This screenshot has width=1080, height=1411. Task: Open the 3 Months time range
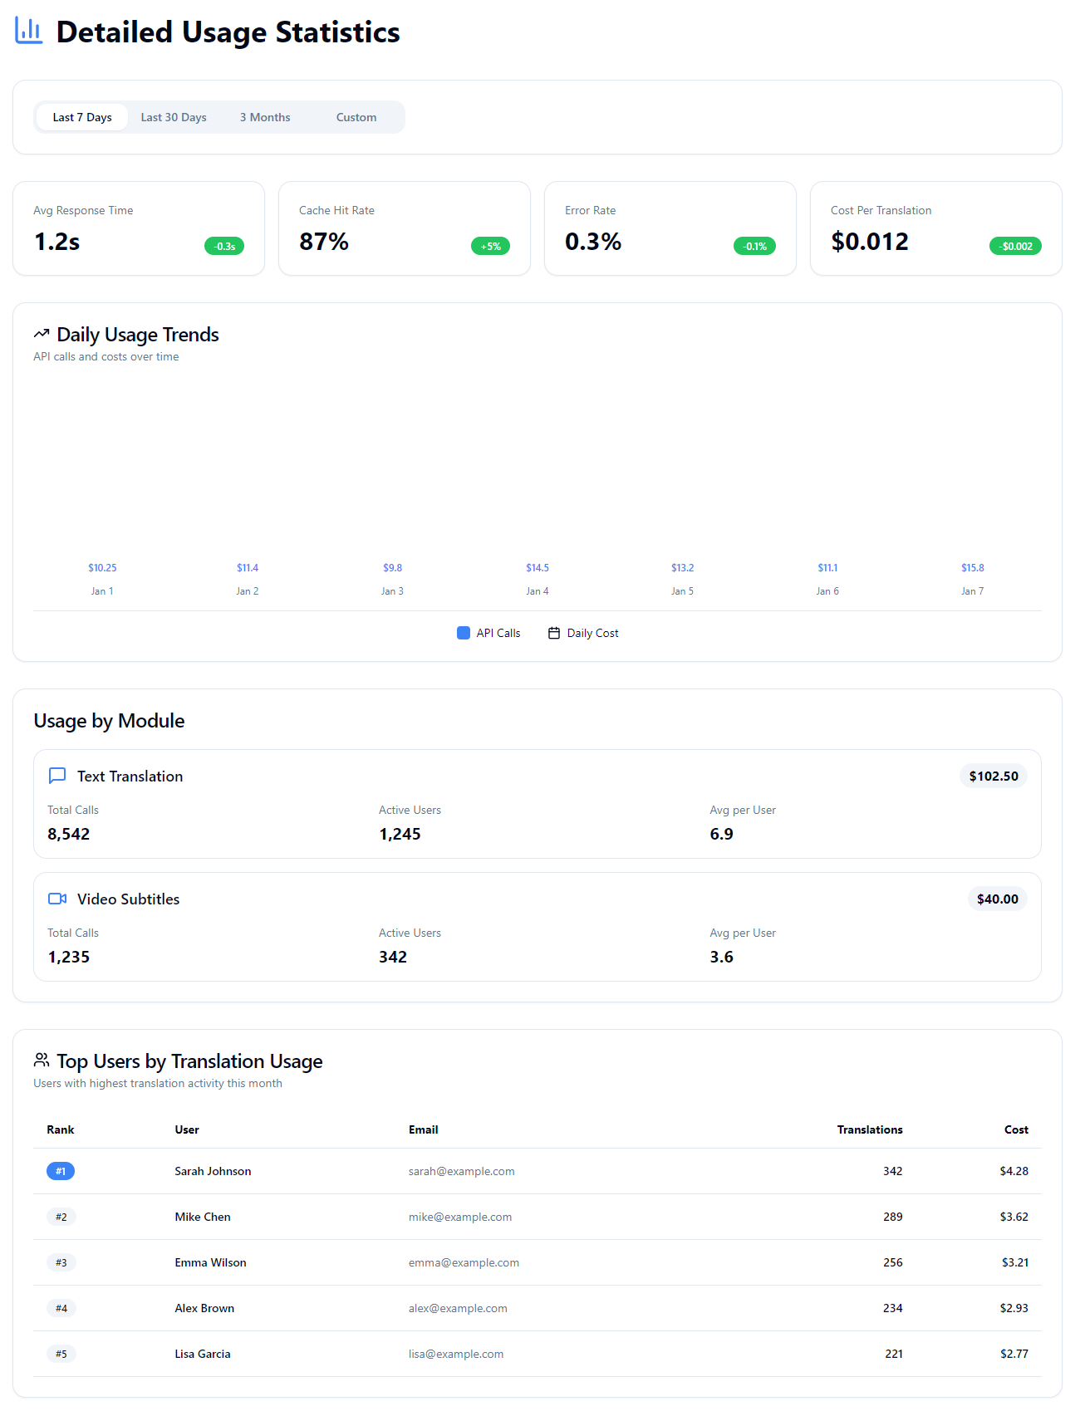(x=265, y=117)
